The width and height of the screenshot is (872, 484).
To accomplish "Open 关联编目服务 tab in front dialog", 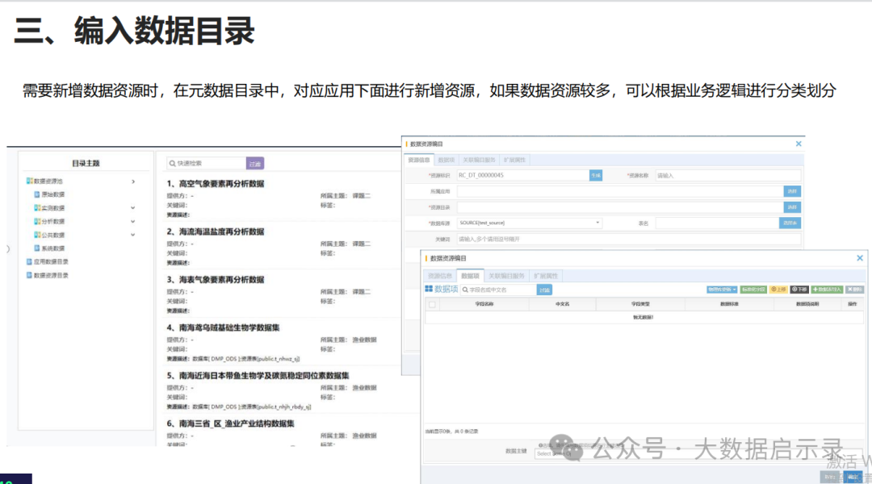I will [506, 276].
